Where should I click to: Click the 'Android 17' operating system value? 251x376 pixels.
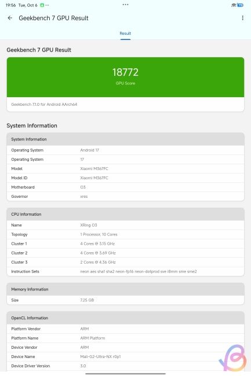(90, 150)
